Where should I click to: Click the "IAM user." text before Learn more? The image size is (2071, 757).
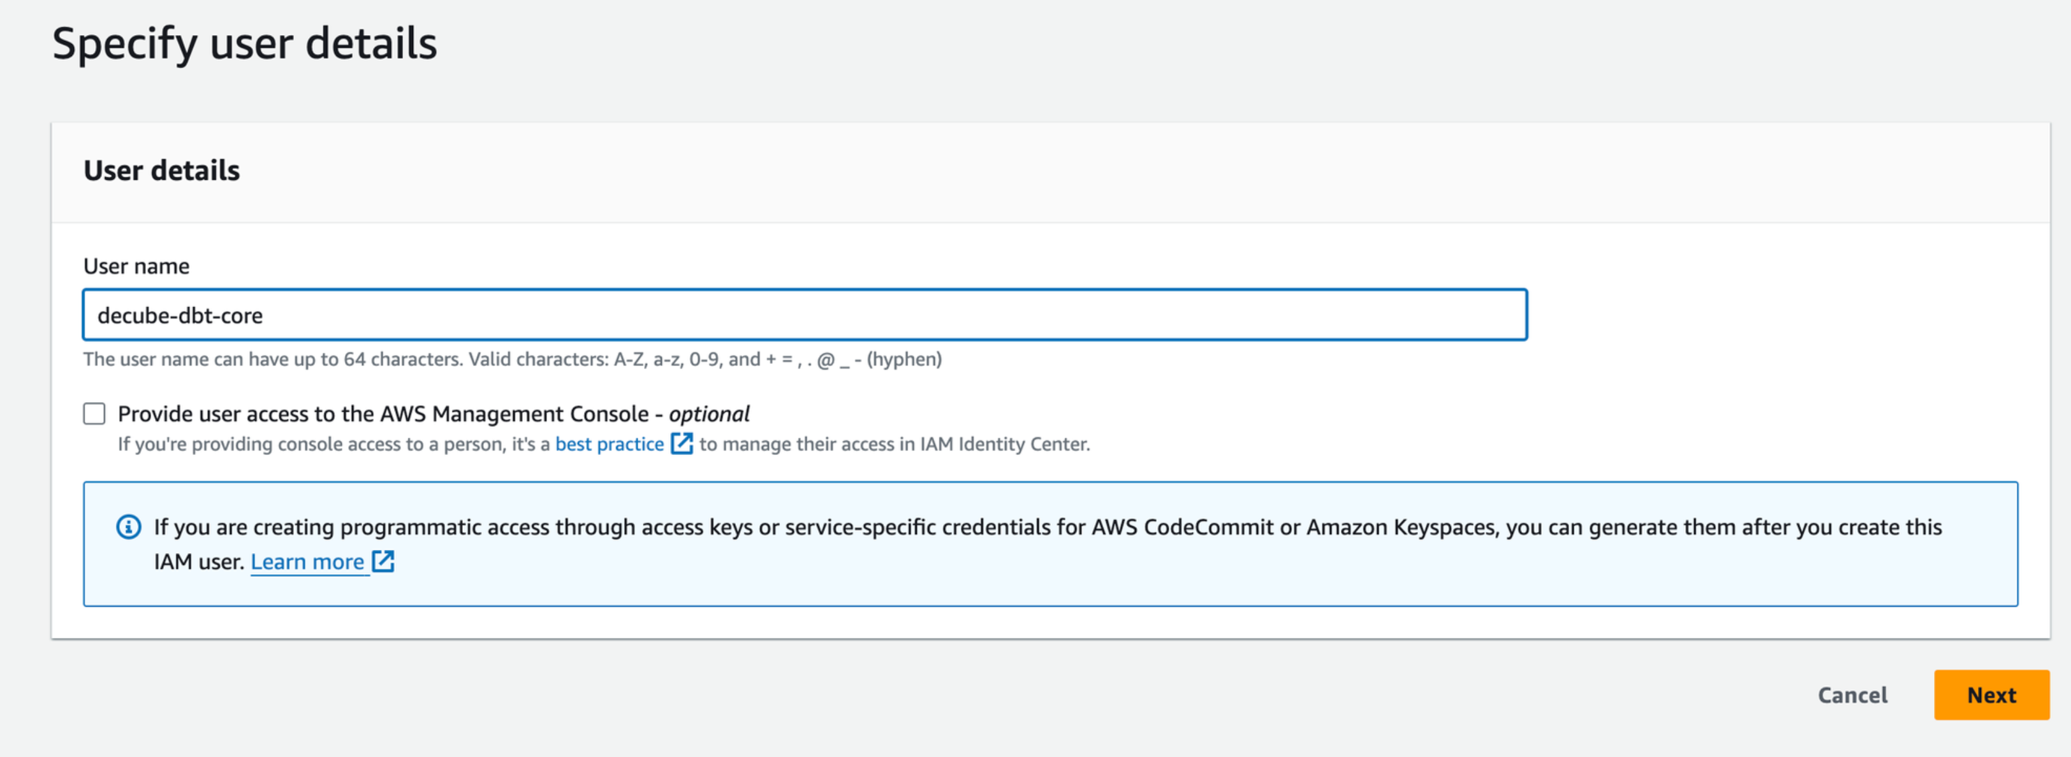198,562
